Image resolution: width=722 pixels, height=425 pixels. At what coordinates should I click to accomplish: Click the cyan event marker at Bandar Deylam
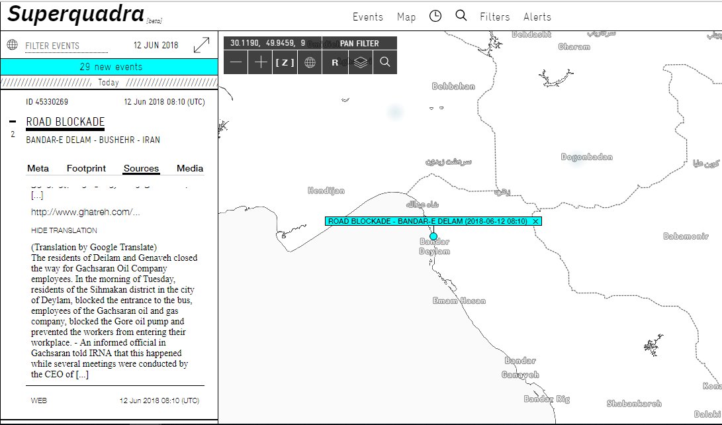click(433, 236)
